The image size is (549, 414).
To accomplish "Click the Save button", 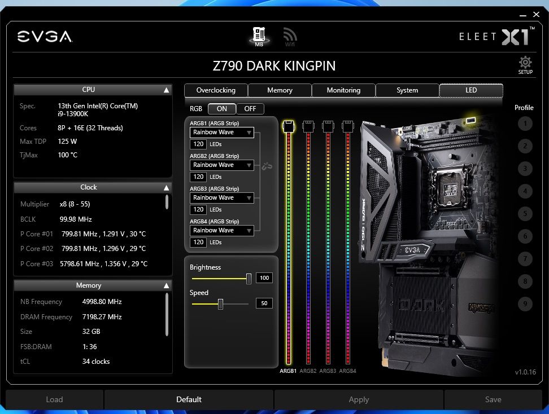I will pyautogui.click(x=493, y=399).
